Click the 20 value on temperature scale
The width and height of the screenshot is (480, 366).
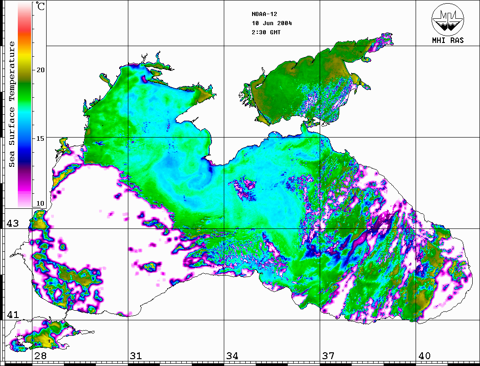point(40,70)
